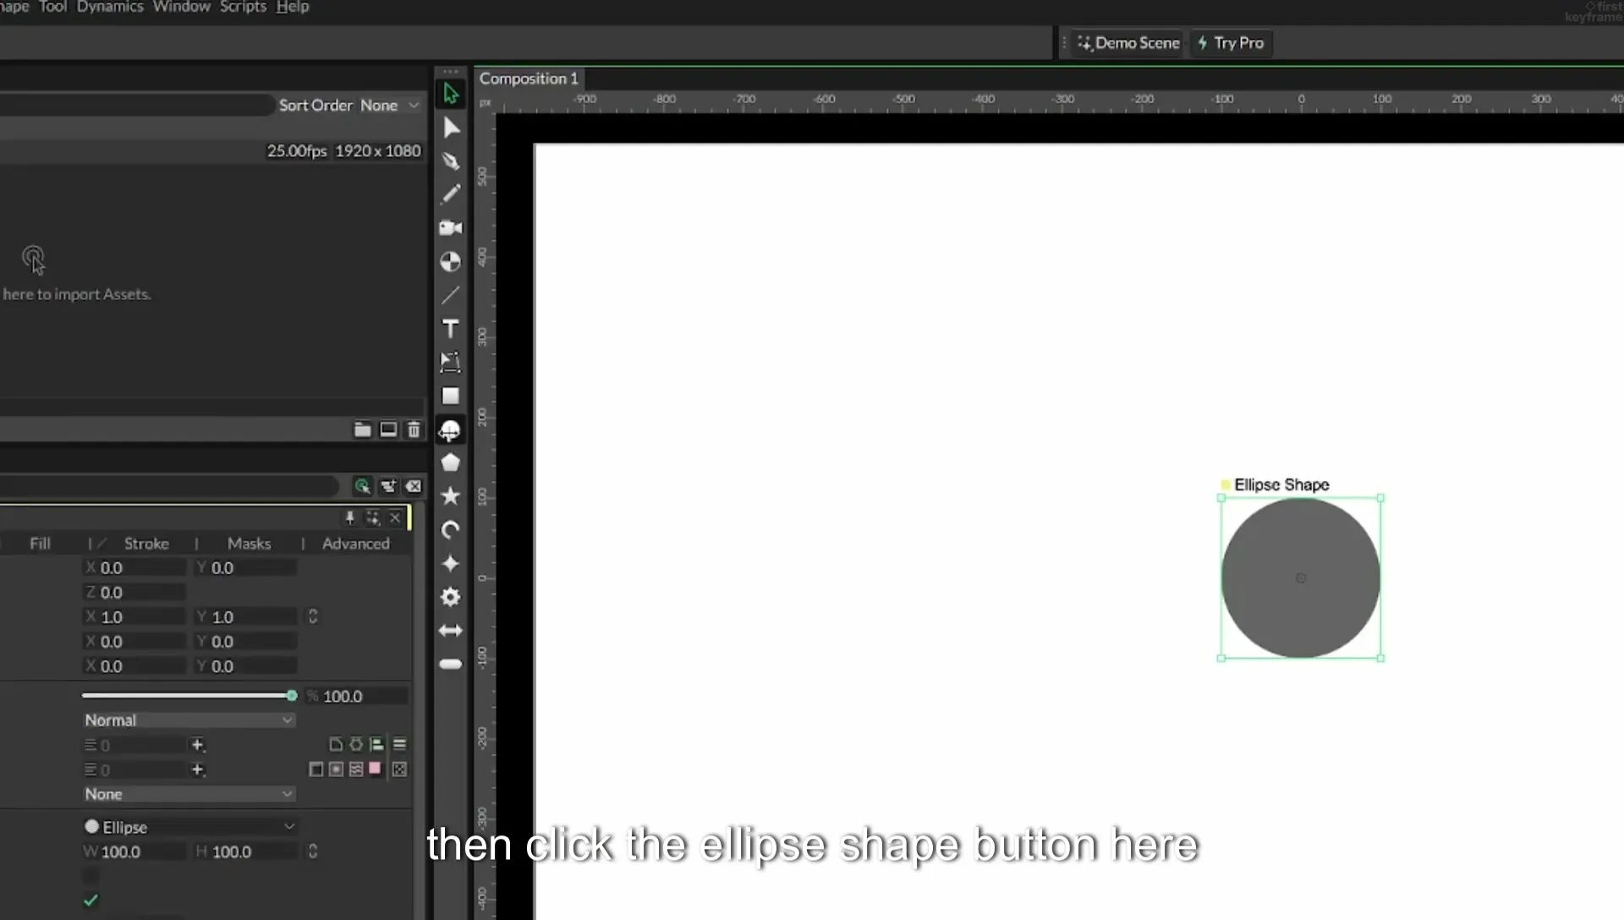Viewport: 1624px width, 920px height.
Task: Switch to the Advanced tab
Action: point(355,544)
